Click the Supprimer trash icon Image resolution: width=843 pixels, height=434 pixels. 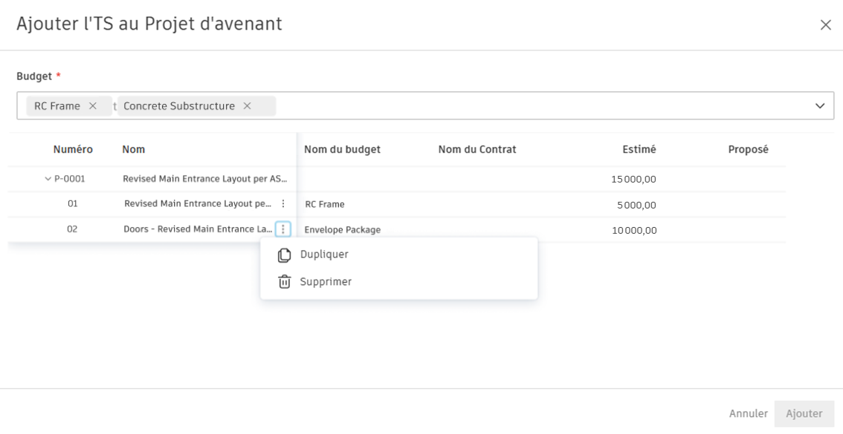tap(284, 282)
